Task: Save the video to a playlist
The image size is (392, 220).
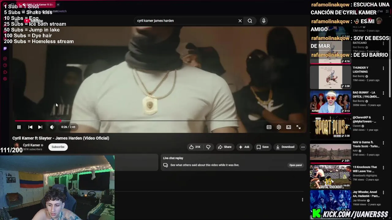Action: point(262,147)
